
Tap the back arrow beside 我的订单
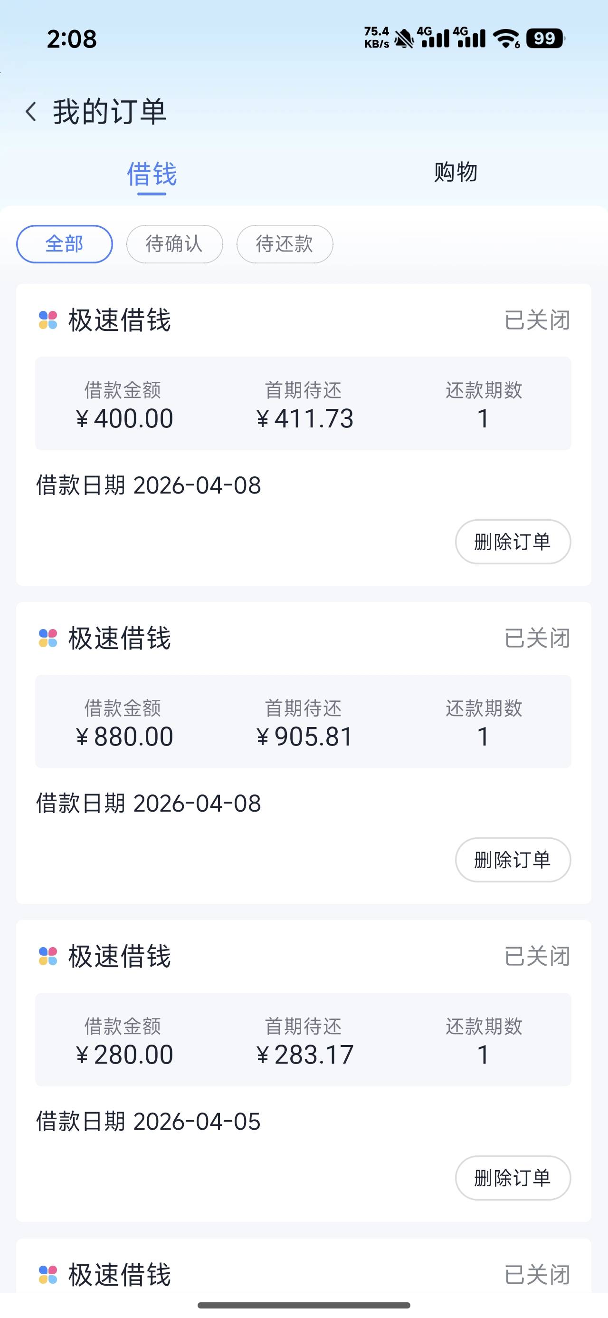[31, 112]
